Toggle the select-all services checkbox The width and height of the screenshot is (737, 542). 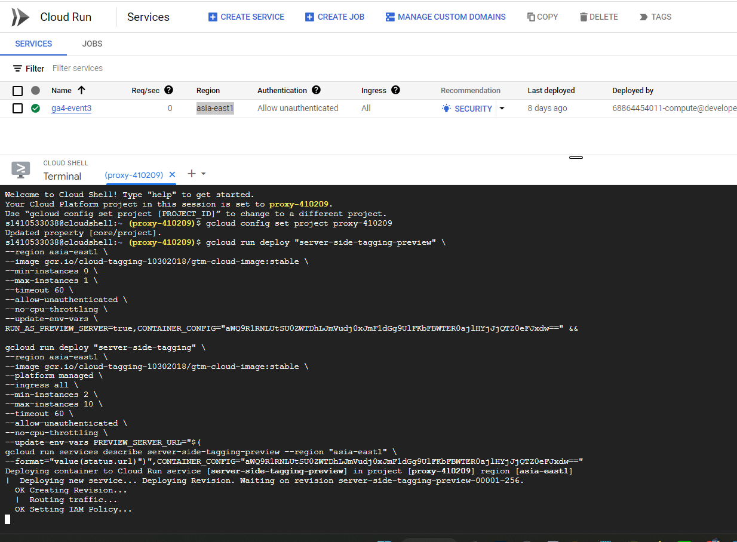pos(17,91)
